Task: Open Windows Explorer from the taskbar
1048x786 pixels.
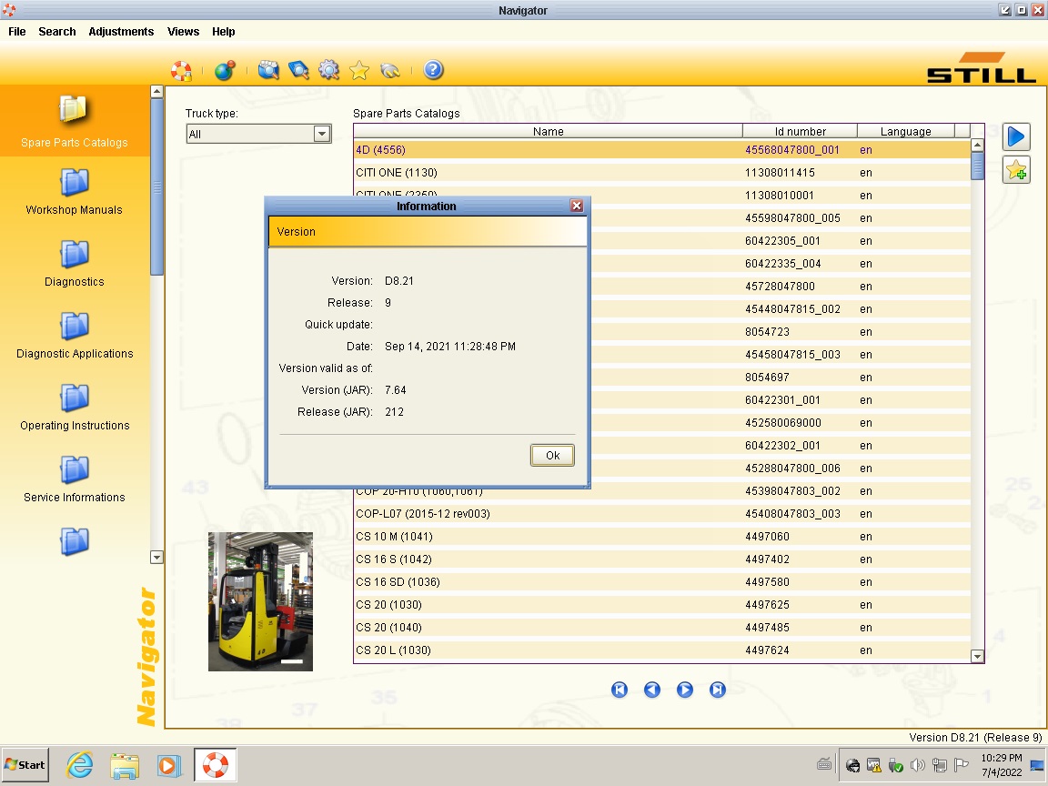Action: (x=125, y=764)
